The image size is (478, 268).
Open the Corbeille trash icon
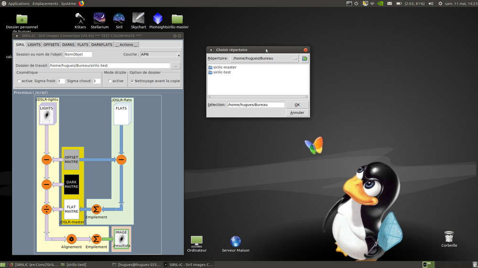(449, 239)
